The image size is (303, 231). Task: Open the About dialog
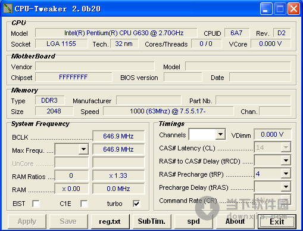coord(235,221)
